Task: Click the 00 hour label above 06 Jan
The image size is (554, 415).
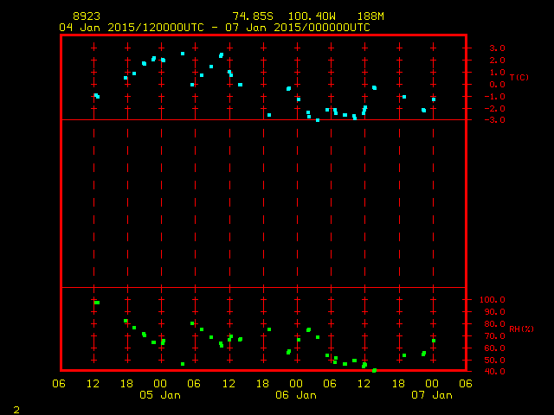Action: (x=296, y=384)
